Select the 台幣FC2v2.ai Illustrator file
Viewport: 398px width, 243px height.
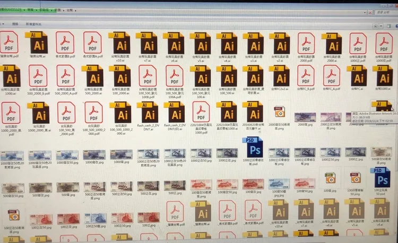pos(280,76)
